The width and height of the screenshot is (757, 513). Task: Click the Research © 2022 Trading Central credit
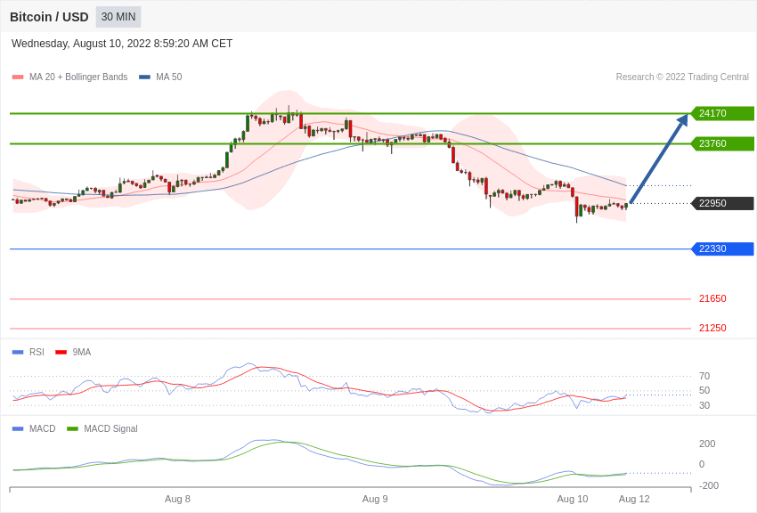tap(682, 77)
